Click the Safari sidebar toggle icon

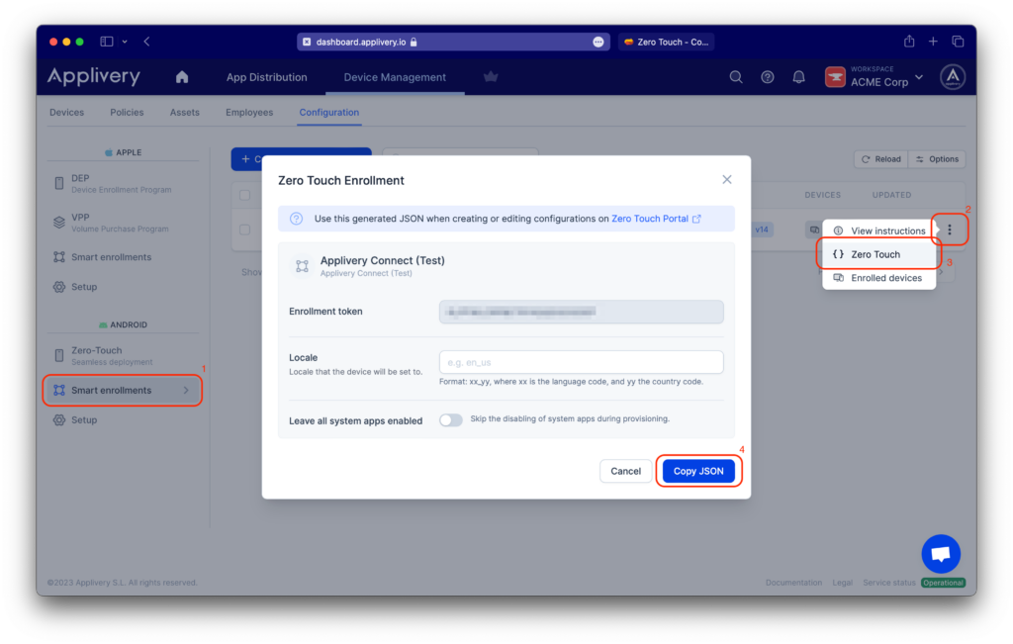tap(107, 42)
